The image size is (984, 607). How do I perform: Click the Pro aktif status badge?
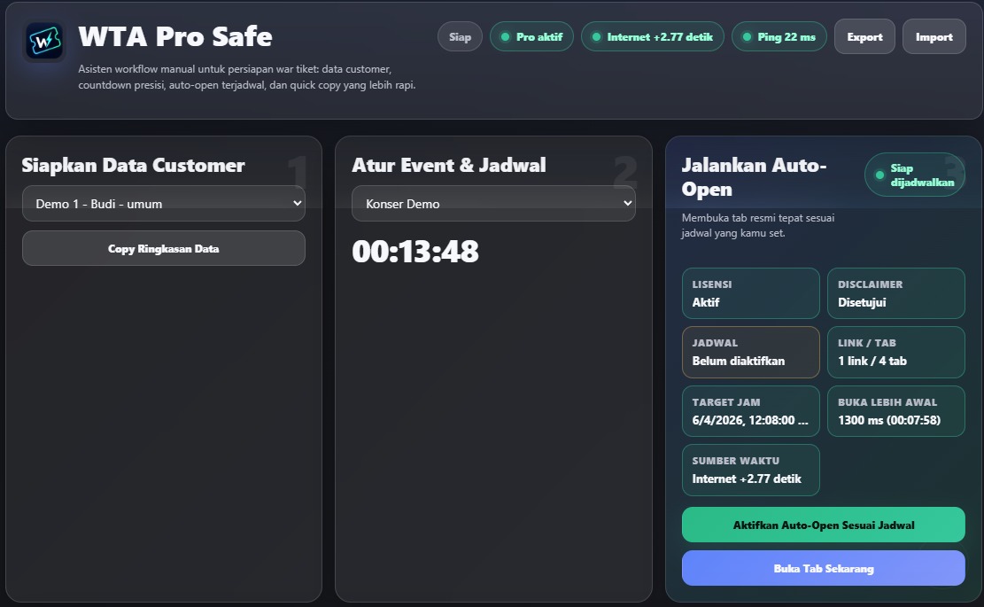[x=531, y=37]
